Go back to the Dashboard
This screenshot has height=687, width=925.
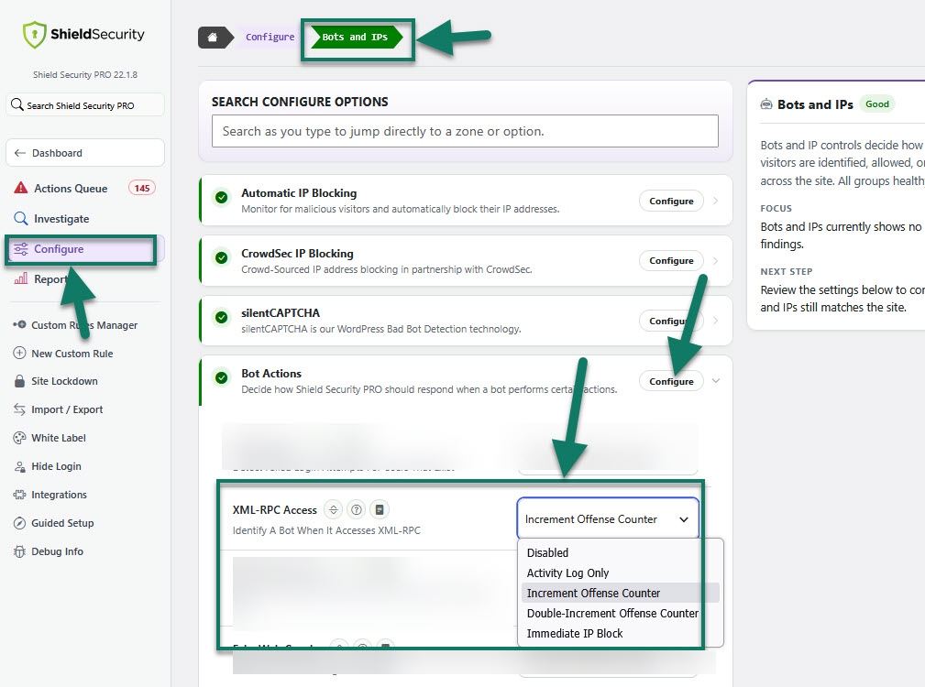[85, 153]
